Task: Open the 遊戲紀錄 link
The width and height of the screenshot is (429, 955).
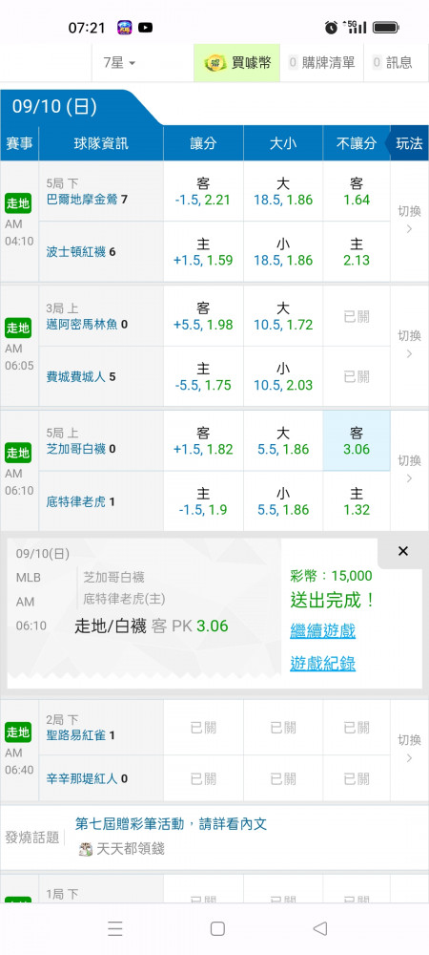Action: (322, 664)
